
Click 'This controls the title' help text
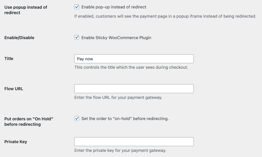point(131,67)
